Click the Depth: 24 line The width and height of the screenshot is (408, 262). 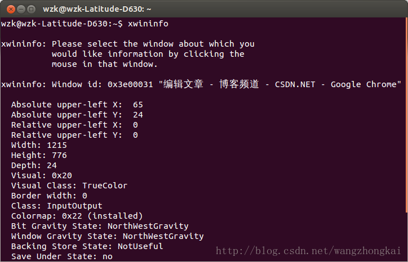34,165
